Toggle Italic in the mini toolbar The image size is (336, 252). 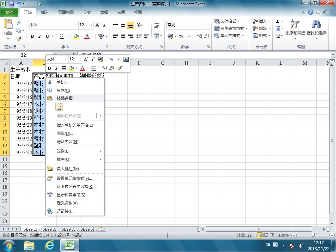coord(56,68)
